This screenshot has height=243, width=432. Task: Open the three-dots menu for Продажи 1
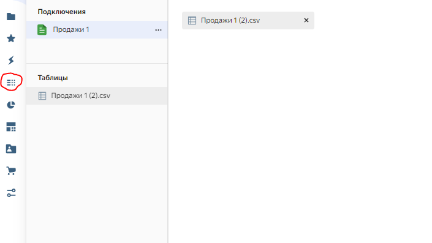click(x=158, y=30)
